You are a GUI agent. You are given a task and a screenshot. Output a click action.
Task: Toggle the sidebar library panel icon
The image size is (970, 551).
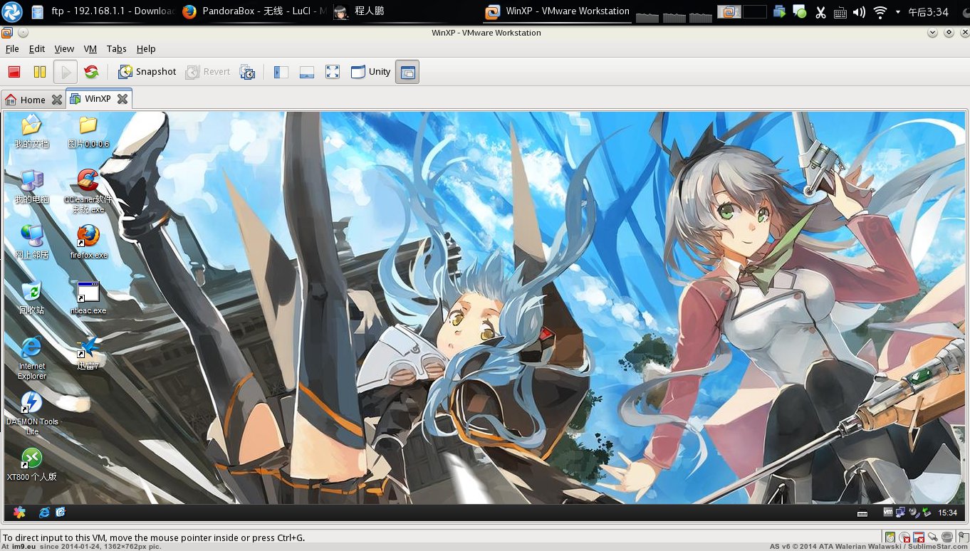(x=281, y=72)
